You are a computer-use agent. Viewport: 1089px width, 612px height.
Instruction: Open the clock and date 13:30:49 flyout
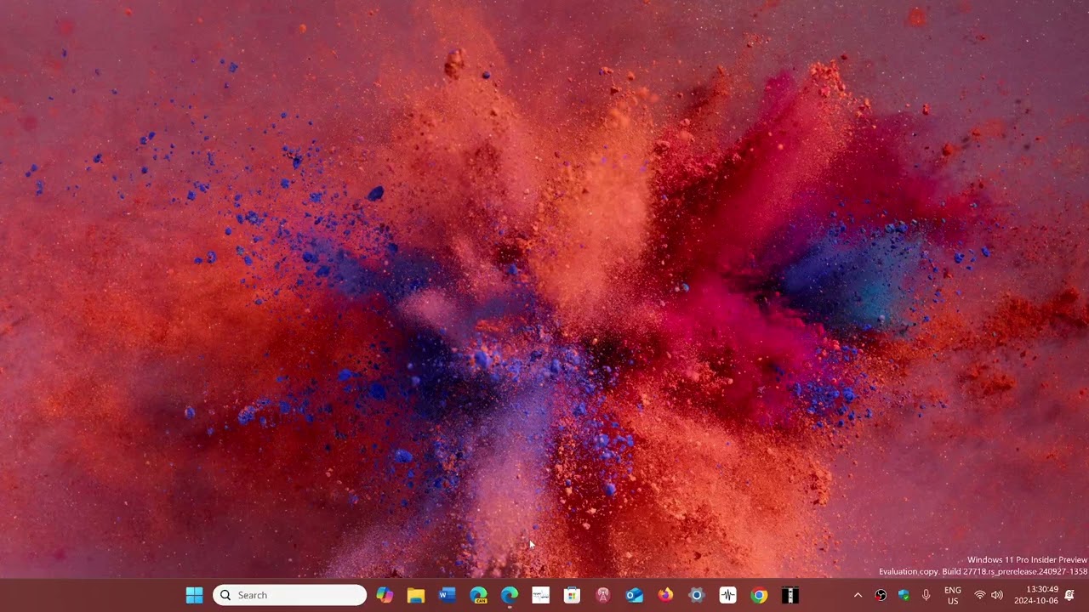coord(1036,595)
